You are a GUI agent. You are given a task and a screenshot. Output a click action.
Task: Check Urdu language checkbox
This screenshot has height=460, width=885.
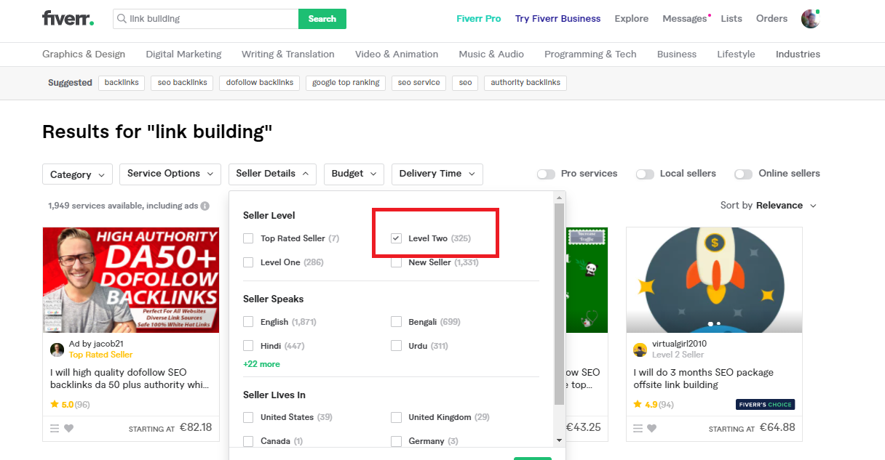(396, 346)
